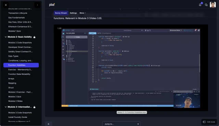Image resolution: width=219 pixels, height=126 pixels.
Task: Click the 1.00 playback speed label
Action: tap(59, 28)
